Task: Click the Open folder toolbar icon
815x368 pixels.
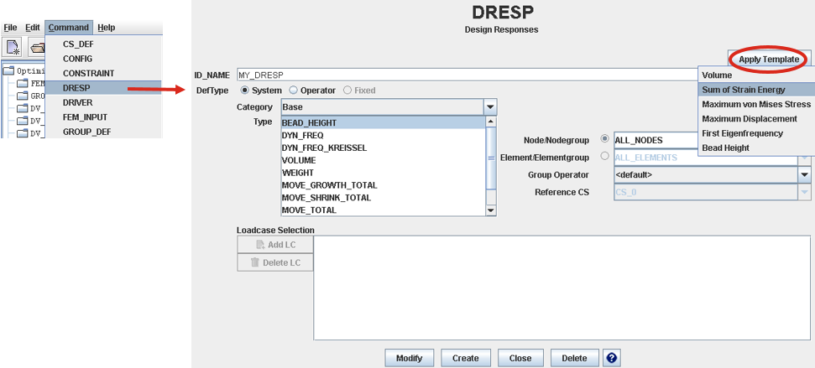Action: point(37,48)
